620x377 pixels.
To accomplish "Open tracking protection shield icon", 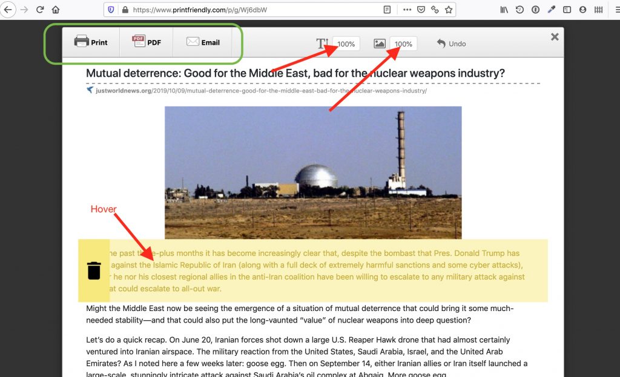I will click(x=111, y=10).
